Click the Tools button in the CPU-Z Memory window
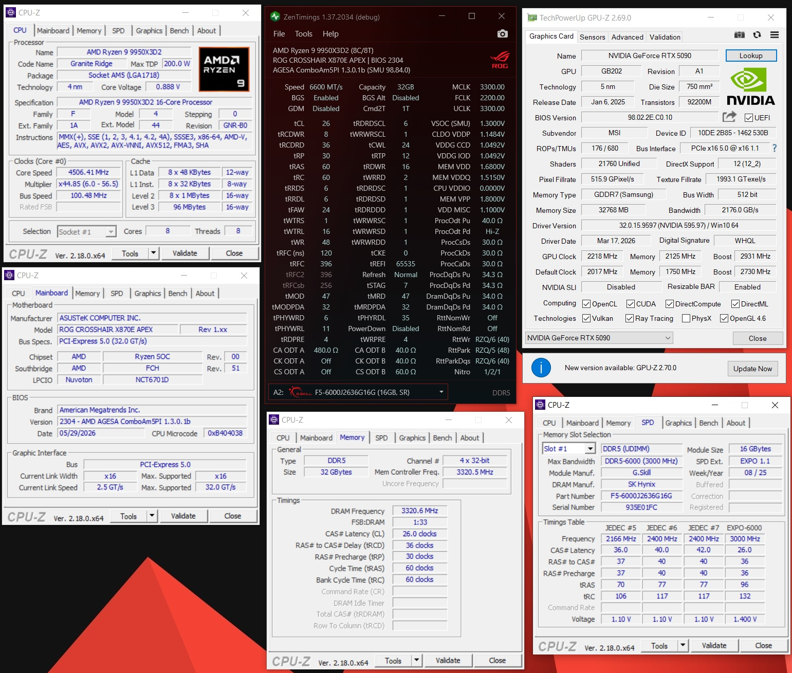 (393, 660)
